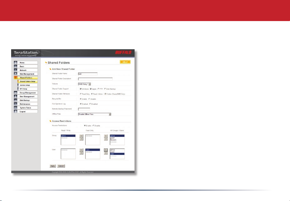
Task: Click Group row left arrow beside All Groups list
Action: tap(106, 136)
